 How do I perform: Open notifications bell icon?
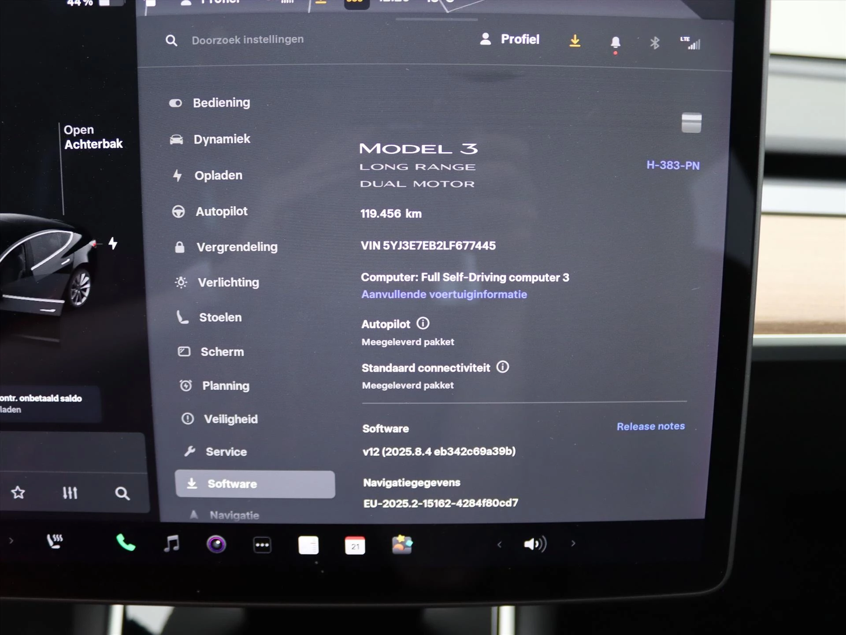pos(616,43)
